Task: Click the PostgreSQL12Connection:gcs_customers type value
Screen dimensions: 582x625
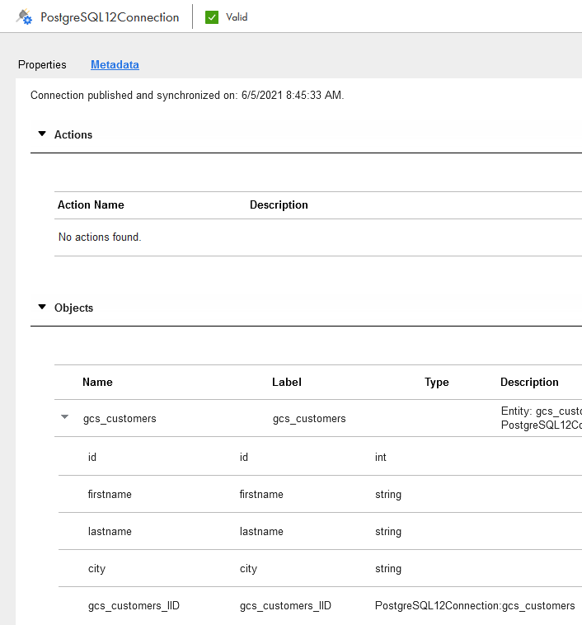Action: [475, 606]
